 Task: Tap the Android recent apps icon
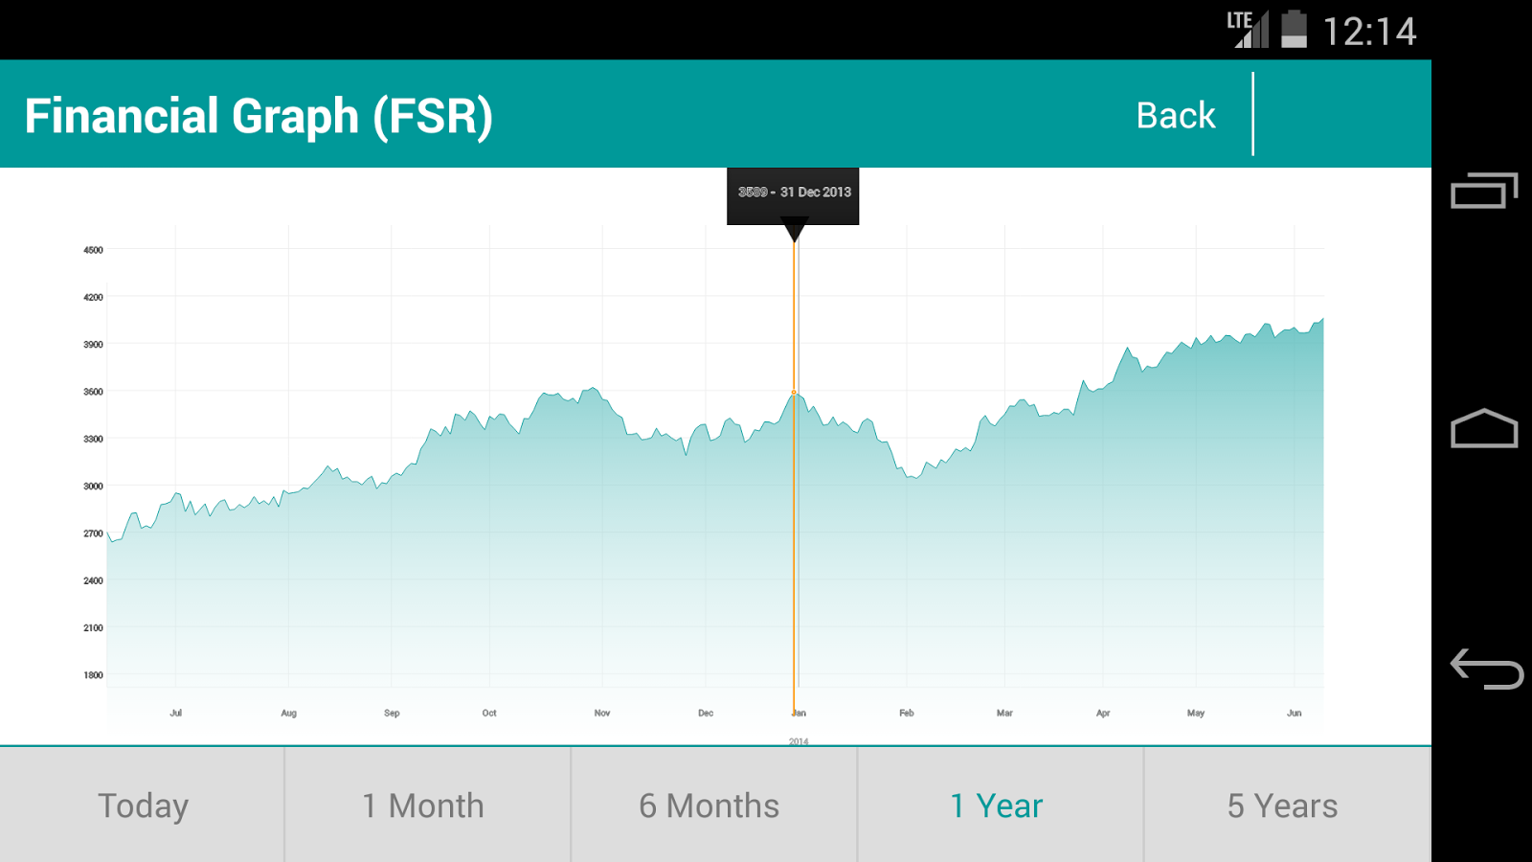tap(1484, 191)
